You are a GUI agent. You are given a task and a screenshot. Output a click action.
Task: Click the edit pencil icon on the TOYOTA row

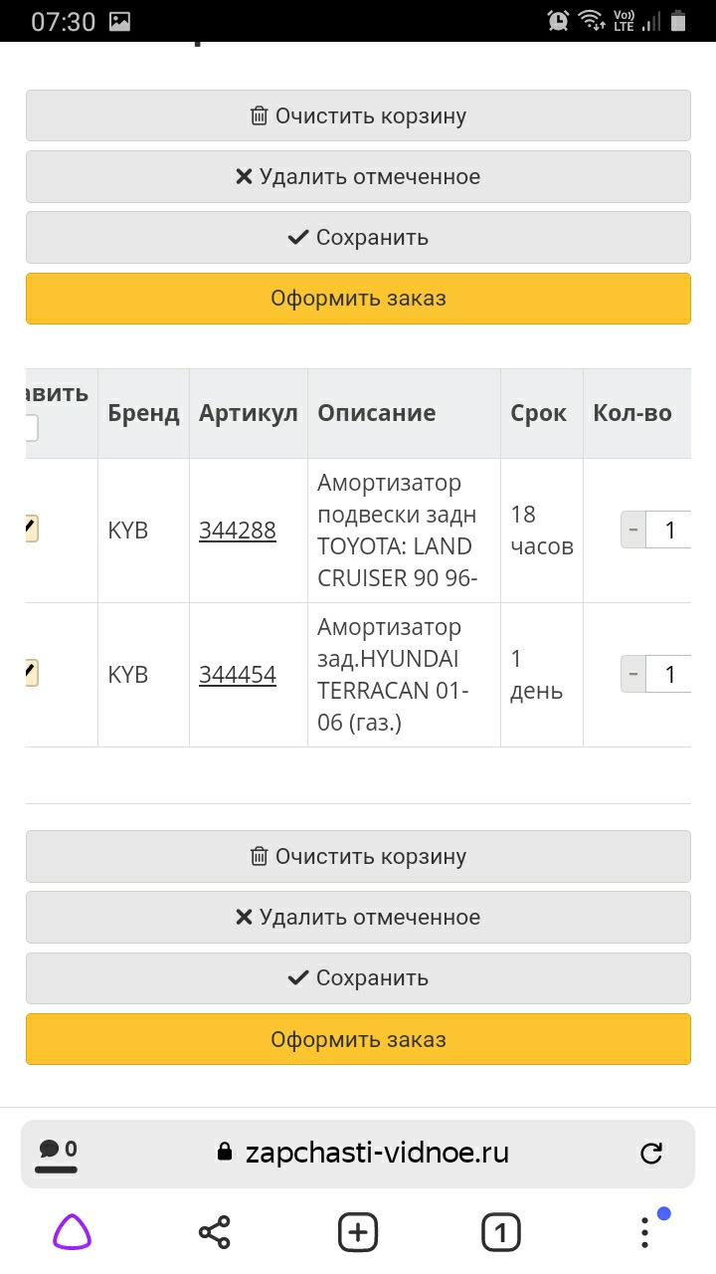32,530
